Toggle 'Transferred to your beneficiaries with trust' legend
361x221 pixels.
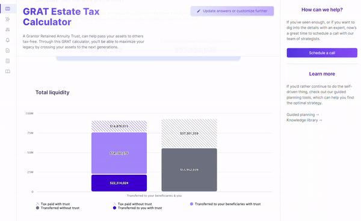click(x=225, y=204)
